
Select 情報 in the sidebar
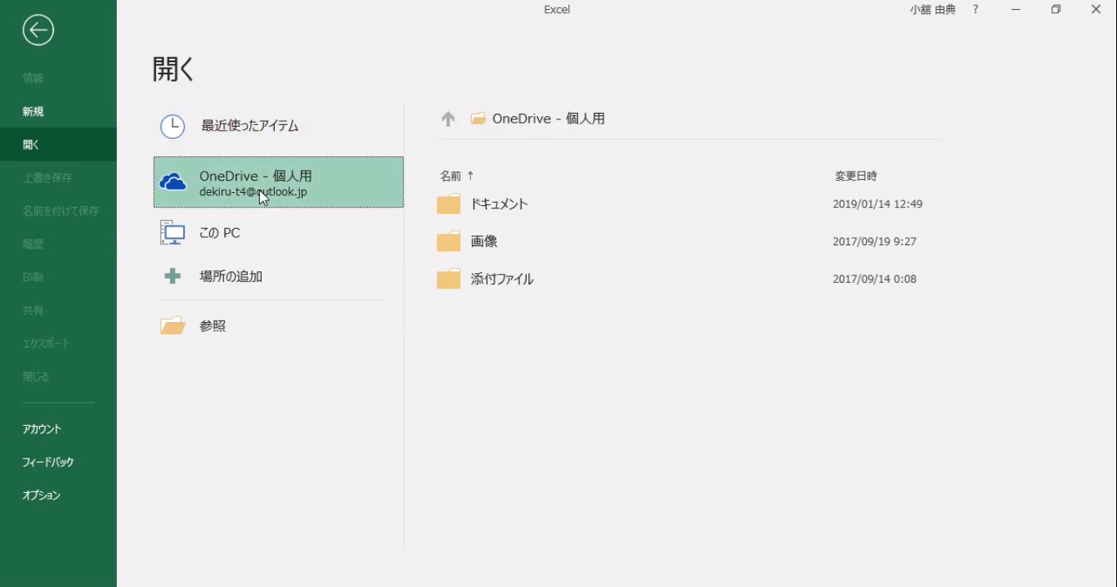point(58,78)
